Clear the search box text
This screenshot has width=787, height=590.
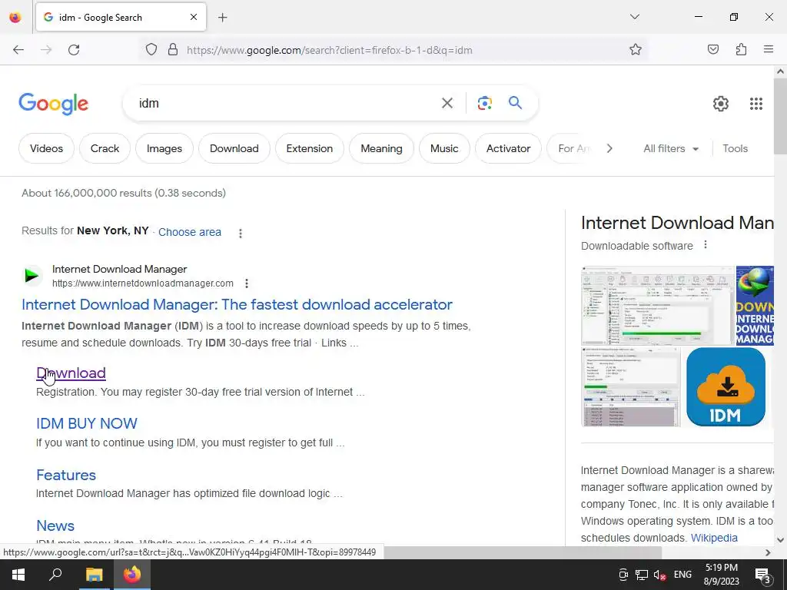click(447, 104)
